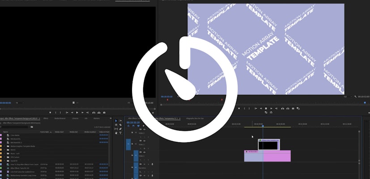The height and width of the screenshot is (179, 370).
Task: Toggle Video 2 track eye visibility
Action: (145, 141)
